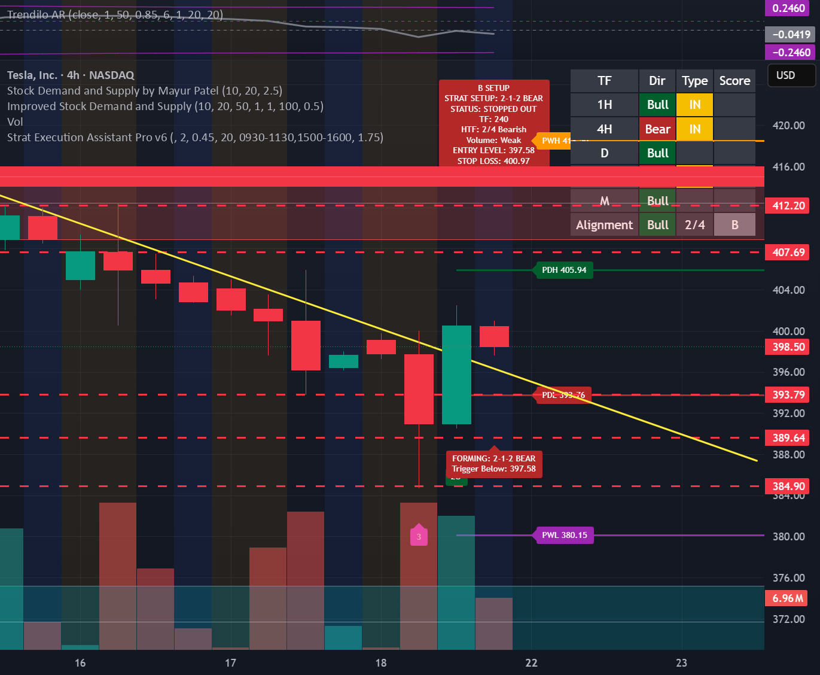Click the Dir column header
Viewport: 820px width, 675px height.
657,81
